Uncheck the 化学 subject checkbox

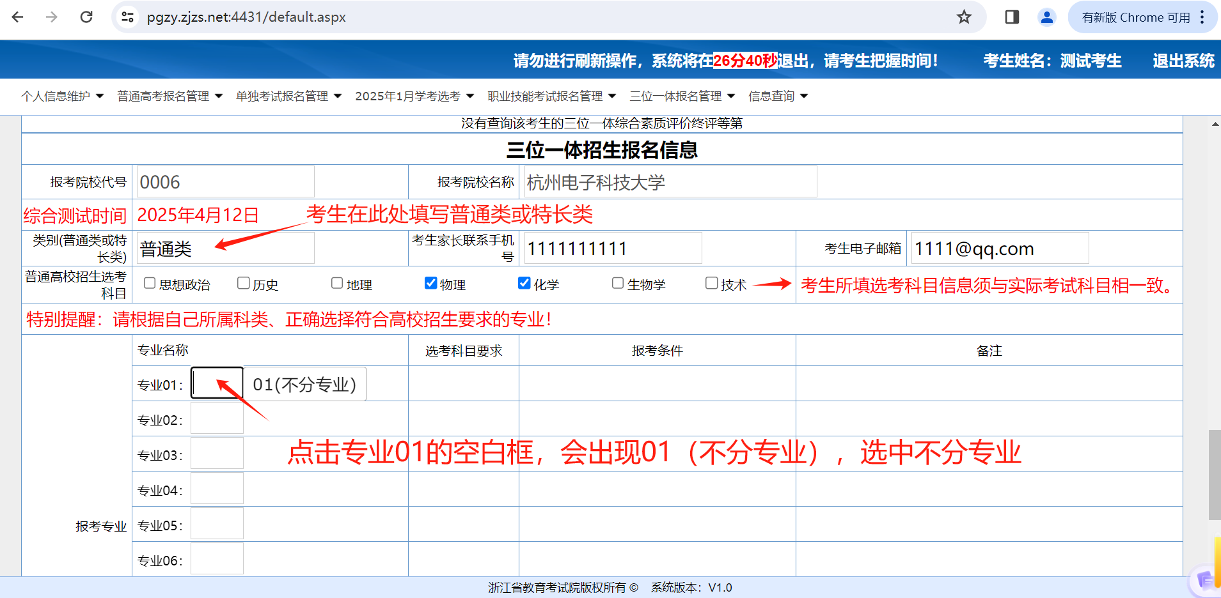tap(524, 283)
